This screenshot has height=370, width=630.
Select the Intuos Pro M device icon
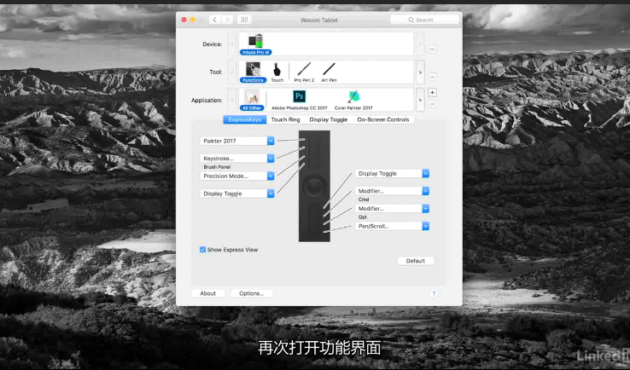click(255, 44)
